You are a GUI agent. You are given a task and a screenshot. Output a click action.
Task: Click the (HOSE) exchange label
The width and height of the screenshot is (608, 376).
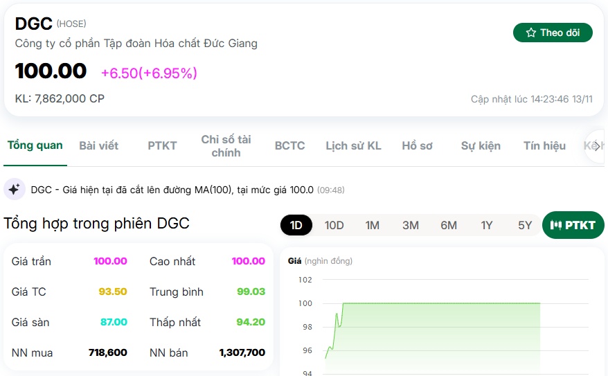(x=71, y=24)
